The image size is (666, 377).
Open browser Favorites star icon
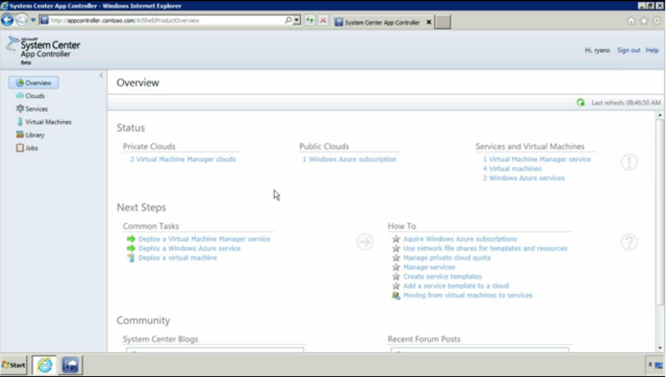point(644,21)
